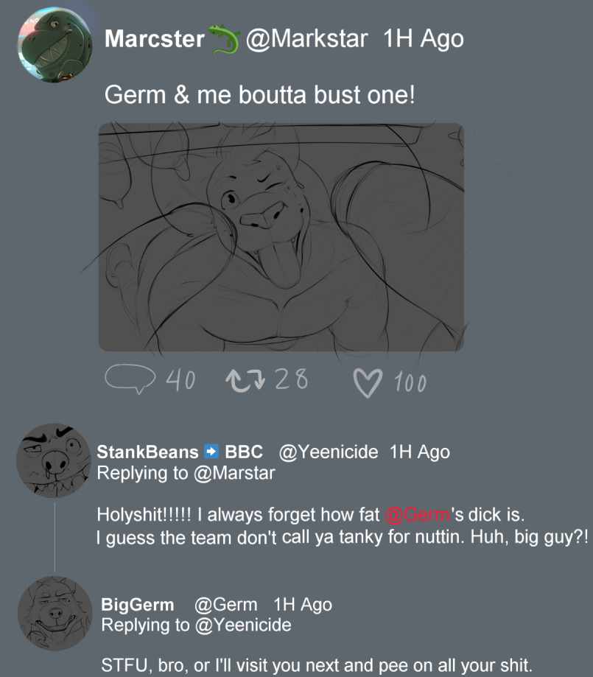This screenshot has width=593, height=677.
Task: Click the reply speech bubble icon
Action: pyautogui.click(x=130, y=379)
